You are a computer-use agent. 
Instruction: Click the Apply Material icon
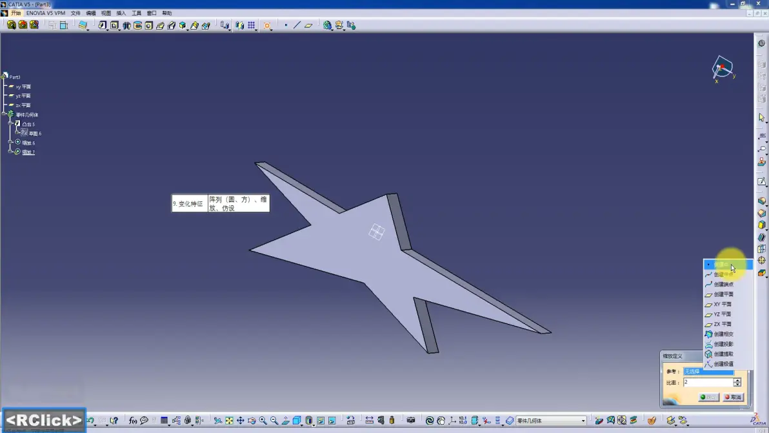click(x=652, y=420)
